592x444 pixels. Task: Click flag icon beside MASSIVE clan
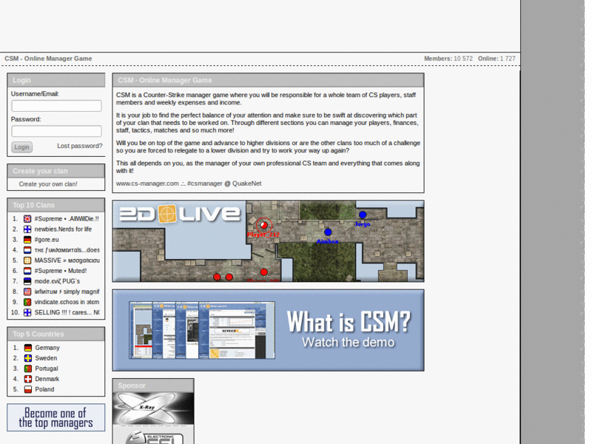[27, 260]
